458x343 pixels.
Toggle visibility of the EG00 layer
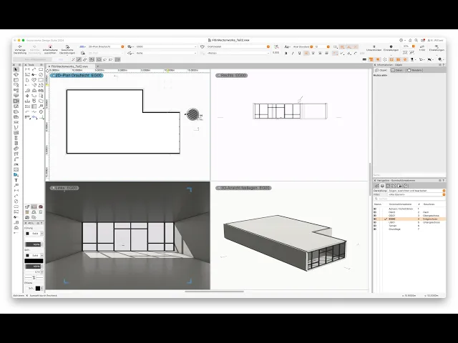pos(375,219)
